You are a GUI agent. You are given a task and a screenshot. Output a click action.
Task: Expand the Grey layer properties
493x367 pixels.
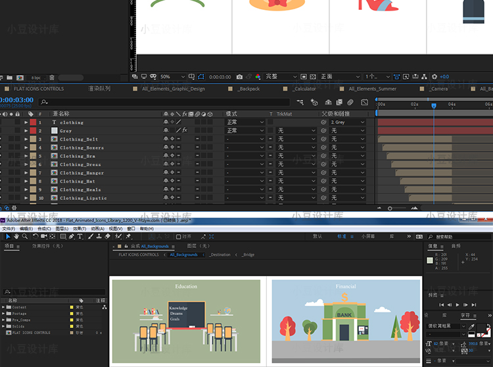[x=26, y=130]
